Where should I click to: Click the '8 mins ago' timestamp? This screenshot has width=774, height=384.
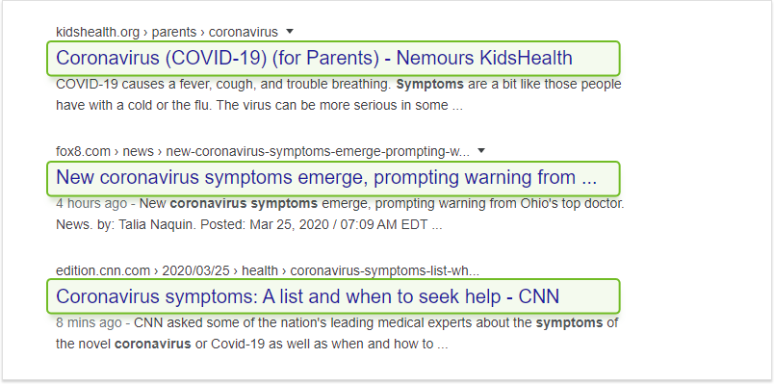tap(89, 323)
